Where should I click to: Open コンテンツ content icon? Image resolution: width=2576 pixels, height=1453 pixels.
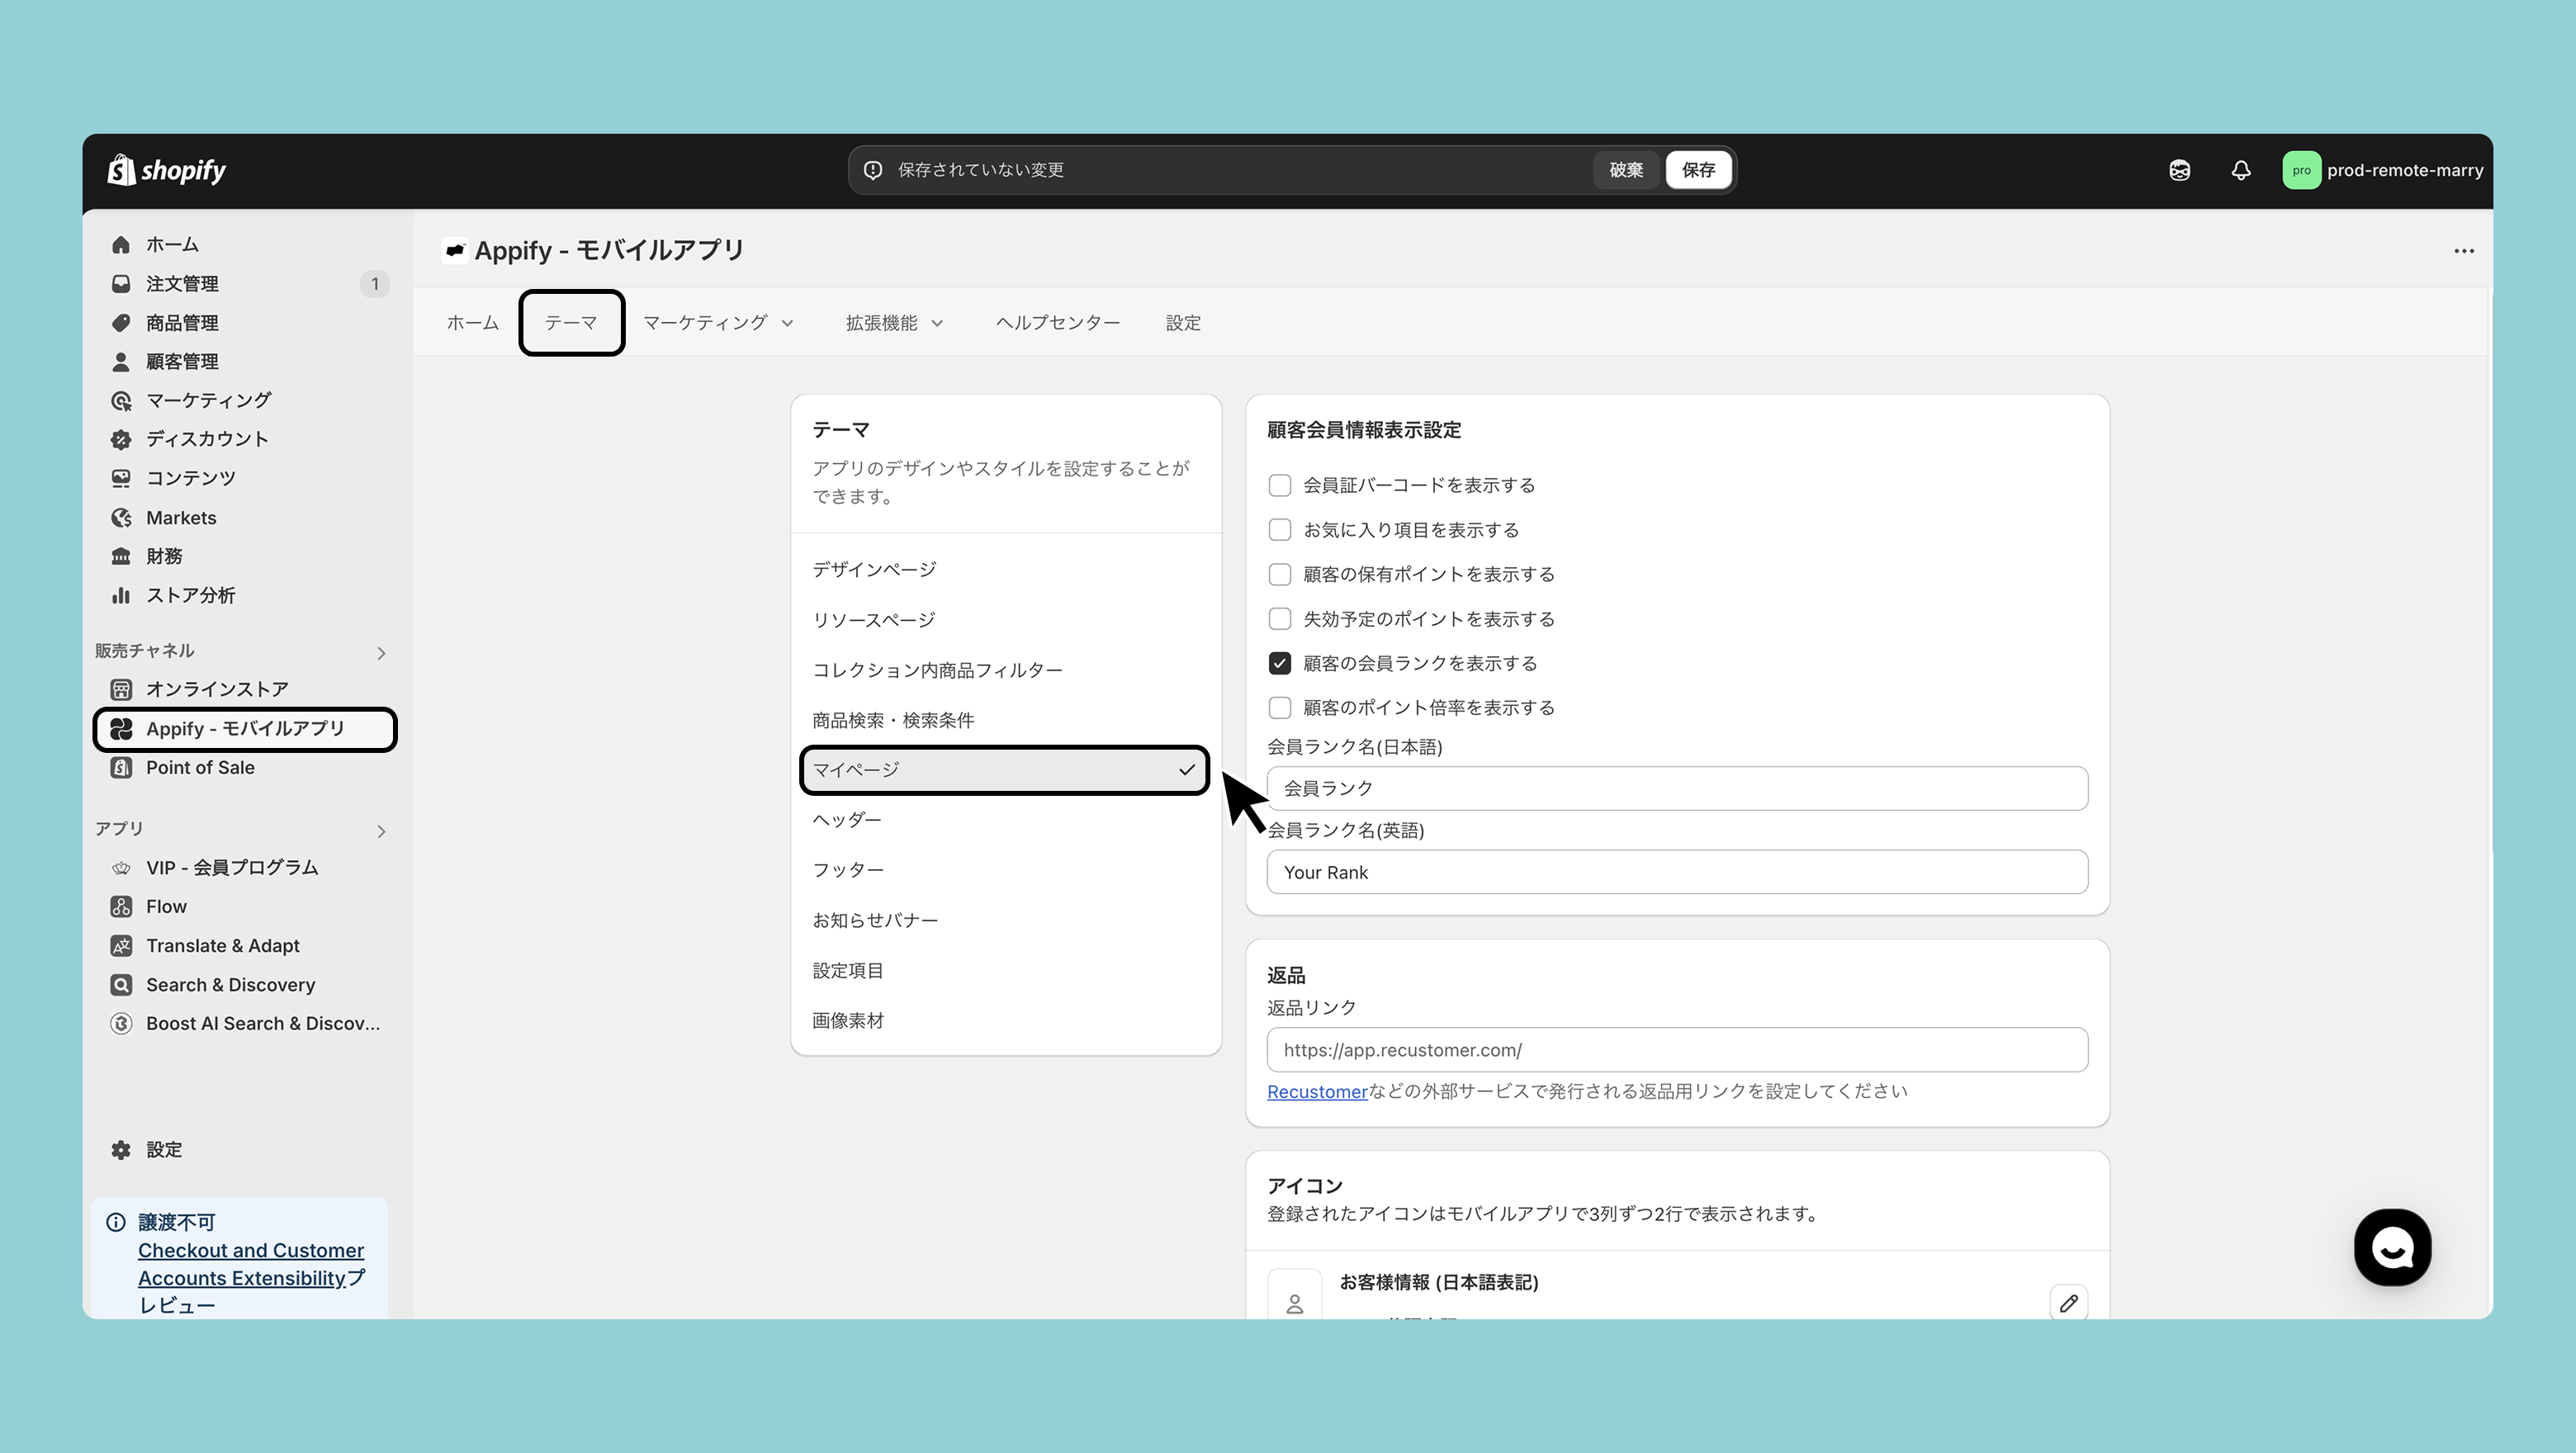pyautogui.click(x=121, y=478)
